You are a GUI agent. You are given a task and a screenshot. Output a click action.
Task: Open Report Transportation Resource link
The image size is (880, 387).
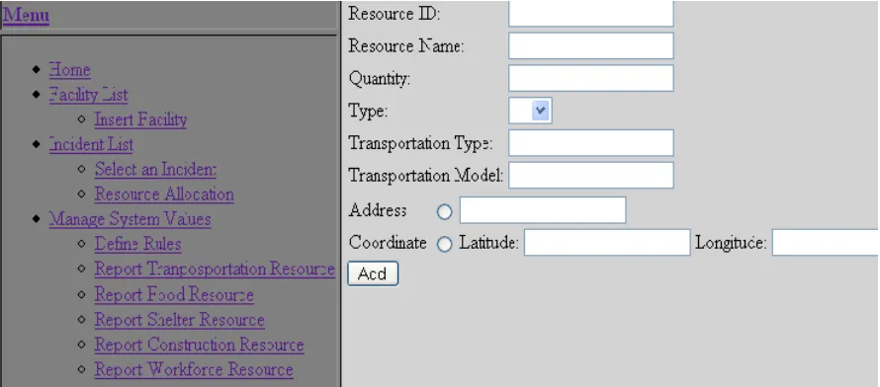pos(215,269)
